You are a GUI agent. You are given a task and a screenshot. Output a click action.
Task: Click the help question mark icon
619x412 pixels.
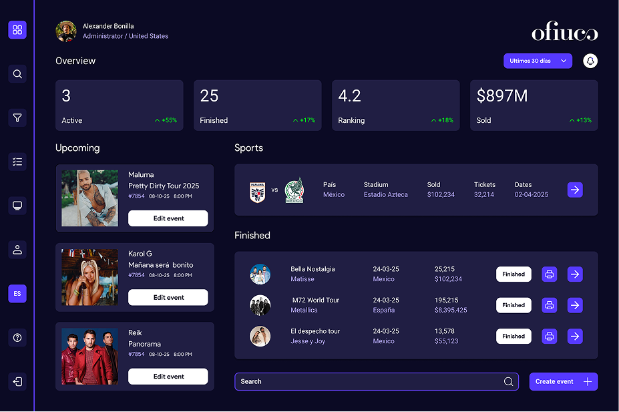pos(17,338)
